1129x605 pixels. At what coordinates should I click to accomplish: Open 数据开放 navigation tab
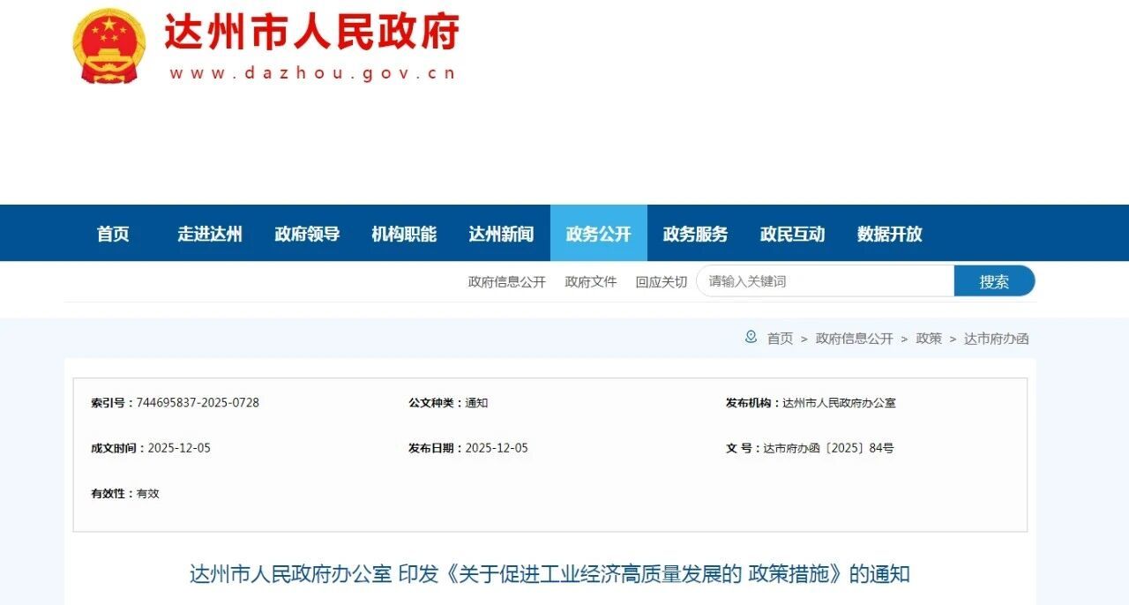pyautogui.click(x=889, y=234)
